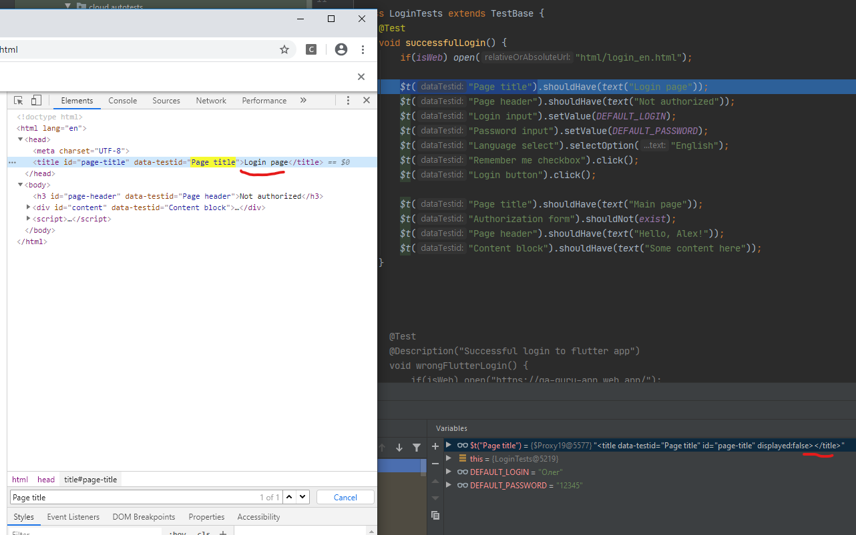Expand the this variable in Variables
The height and width of the screenshot is (535, 856).
449,458
